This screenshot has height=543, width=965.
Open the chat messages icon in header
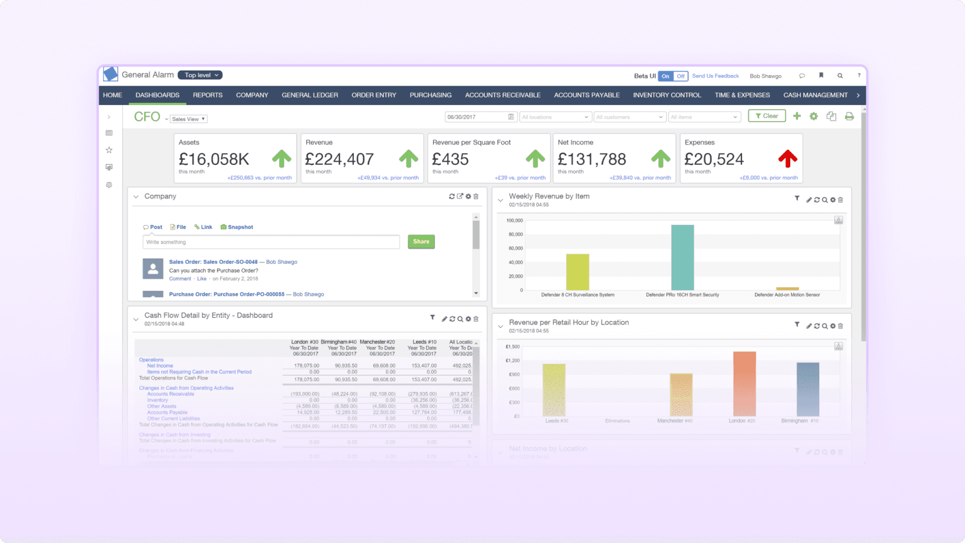(802, 76)
